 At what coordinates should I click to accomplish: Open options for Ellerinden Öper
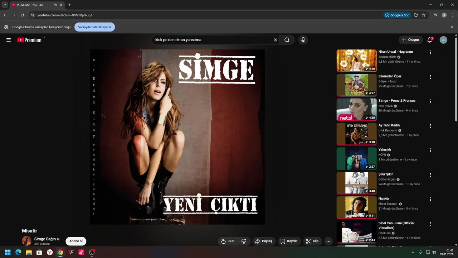[430, 77]
